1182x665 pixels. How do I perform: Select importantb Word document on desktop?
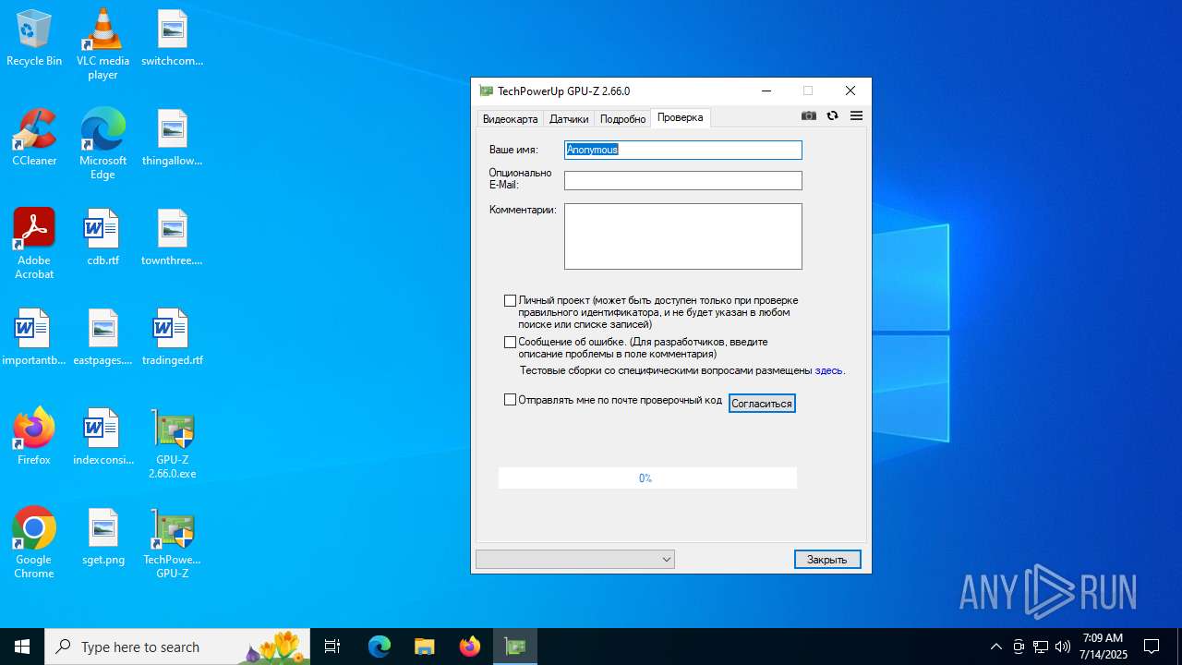click(34, 337)
